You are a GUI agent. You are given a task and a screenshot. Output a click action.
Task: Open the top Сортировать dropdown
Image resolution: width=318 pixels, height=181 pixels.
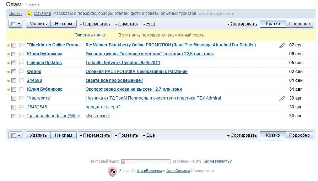[242, 24]
